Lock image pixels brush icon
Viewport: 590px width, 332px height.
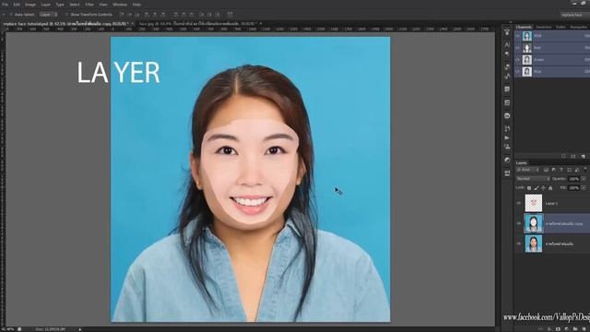pyautogui.click(x=537, y=188)
